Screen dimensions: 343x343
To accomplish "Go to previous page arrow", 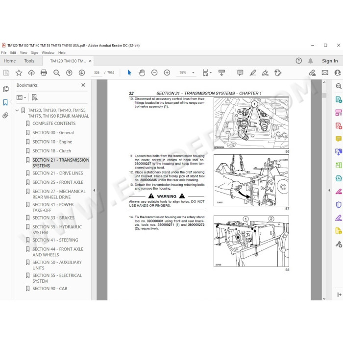I will [x=69, y=73].
